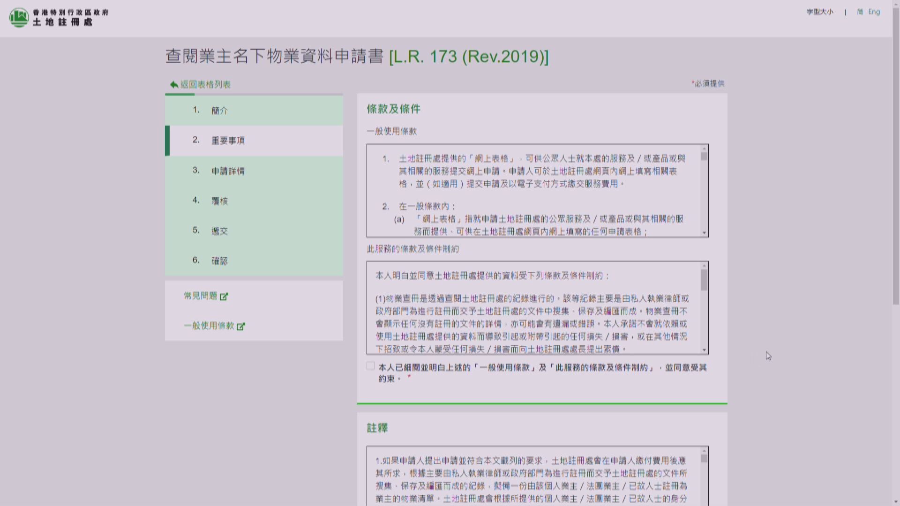900x506 pixels.
Task: Select step 5 遞交
Action: click(x=254, y=231)
